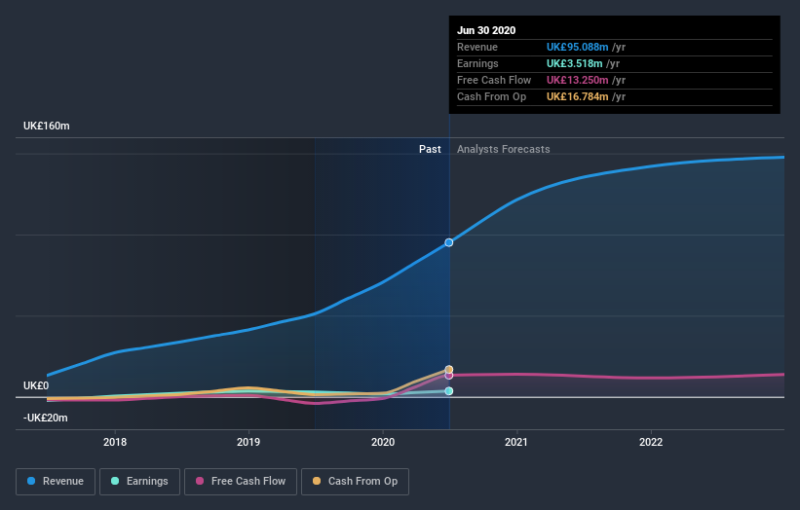
Task: Click the 2020 x-axis label
Action: pyautogui.click(x=383, y=442)
